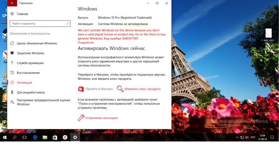Click the backup upload arrow icon

[x=12, y=63]
